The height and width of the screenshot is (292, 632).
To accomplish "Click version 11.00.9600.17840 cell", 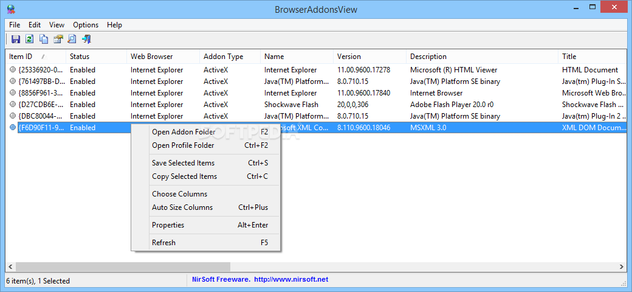I will pos(363,93).
